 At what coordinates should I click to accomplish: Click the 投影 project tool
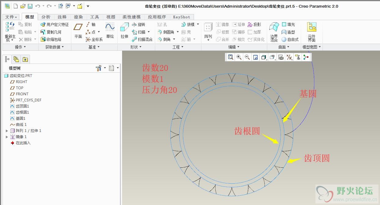point(254,24)
